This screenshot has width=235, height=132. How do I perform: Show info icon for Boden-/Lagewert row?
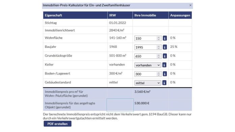[x=164, y=74]
